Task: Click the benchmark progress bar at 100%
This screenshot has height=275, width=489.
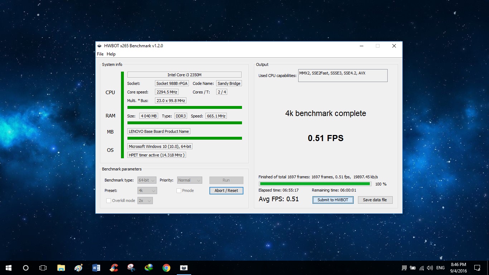Action: tap(315, 184)
